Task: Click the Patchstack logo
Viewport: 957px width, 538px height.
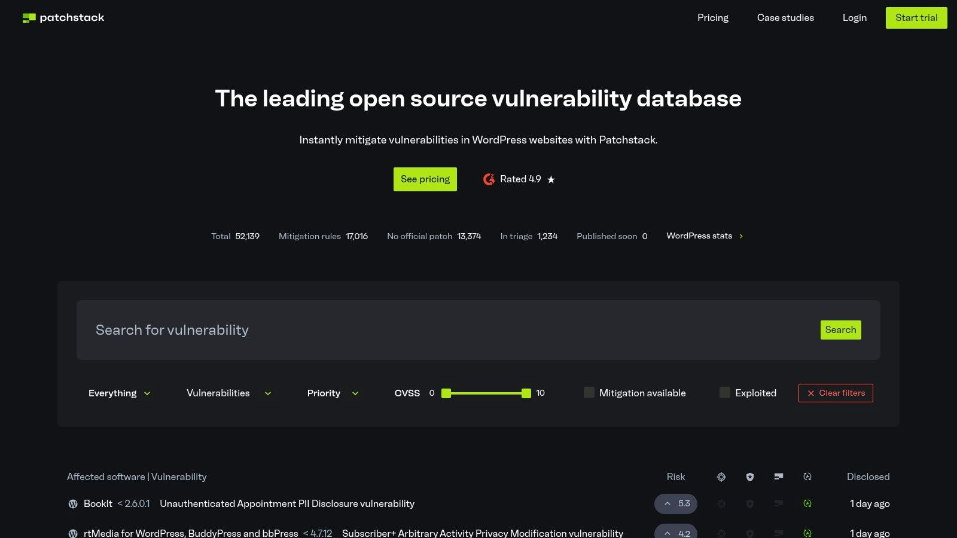Action: [63, 18]
